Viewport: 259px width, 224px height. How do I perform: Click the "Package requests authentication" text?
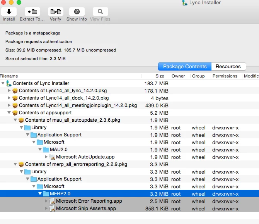click(x=39, y=41)
